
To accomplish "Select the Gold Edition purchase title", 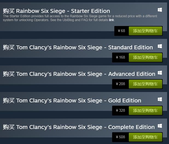I will [72, 100].
